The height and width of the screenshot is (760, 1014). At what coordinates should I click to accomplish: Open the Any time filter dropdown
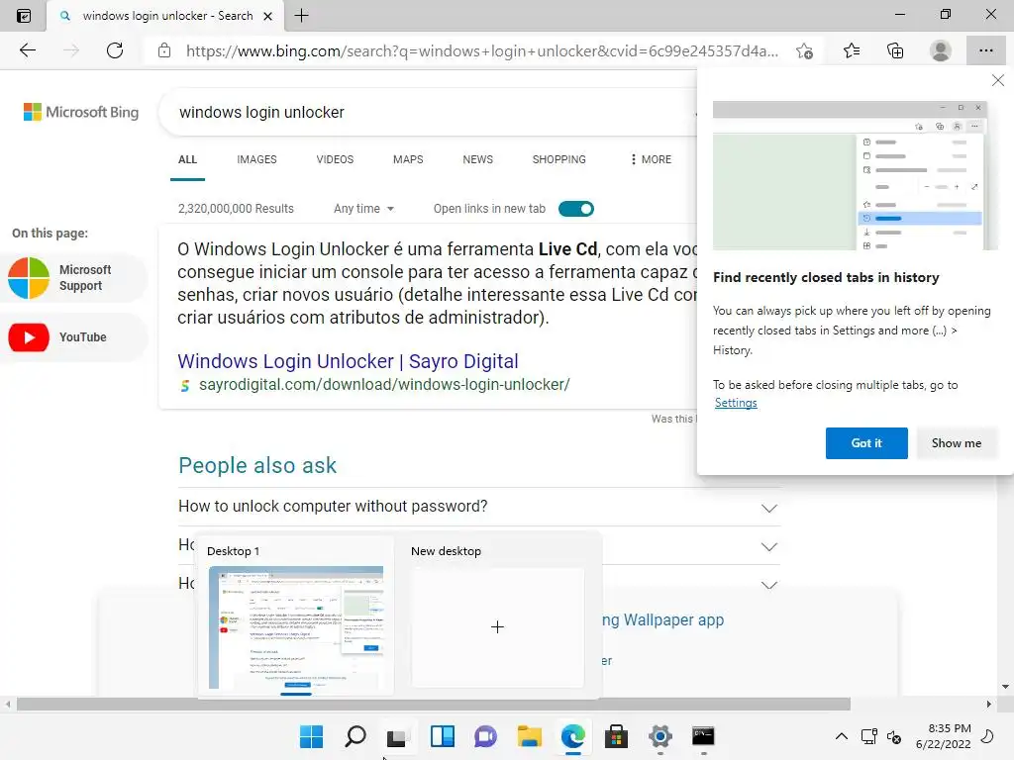pos(363,209)
